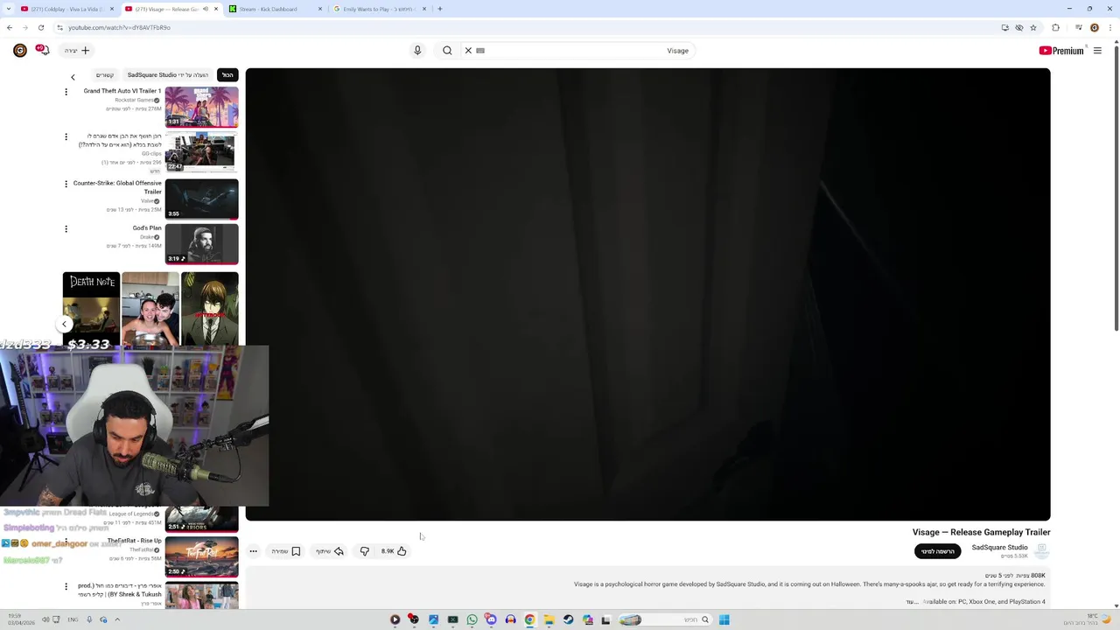Like the Visage video, 8.9K thumbs up
The height and width of the screenshot is (630, 1120).
395,551
